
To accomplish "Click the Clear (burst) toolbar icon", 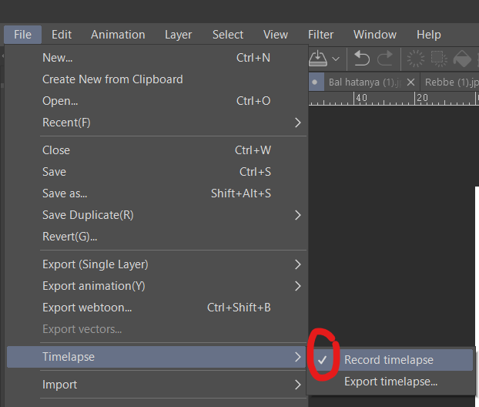I will click(x=415, y=58).
